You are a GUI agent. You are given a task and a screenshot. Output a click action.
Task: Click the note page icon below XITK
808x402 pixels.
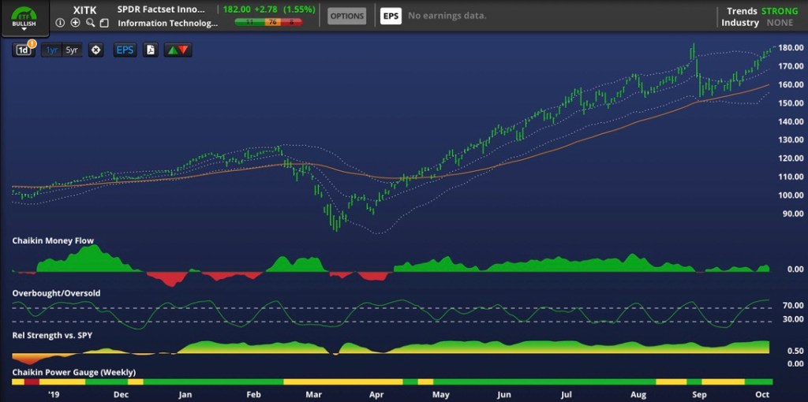(x=103, y=23)
